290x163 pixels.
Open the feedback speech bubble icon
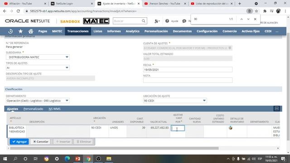[184, 21]
